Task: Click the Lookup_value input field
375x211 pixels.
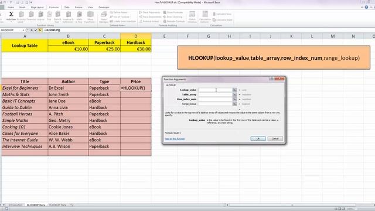Action: [x=216, y=90]
